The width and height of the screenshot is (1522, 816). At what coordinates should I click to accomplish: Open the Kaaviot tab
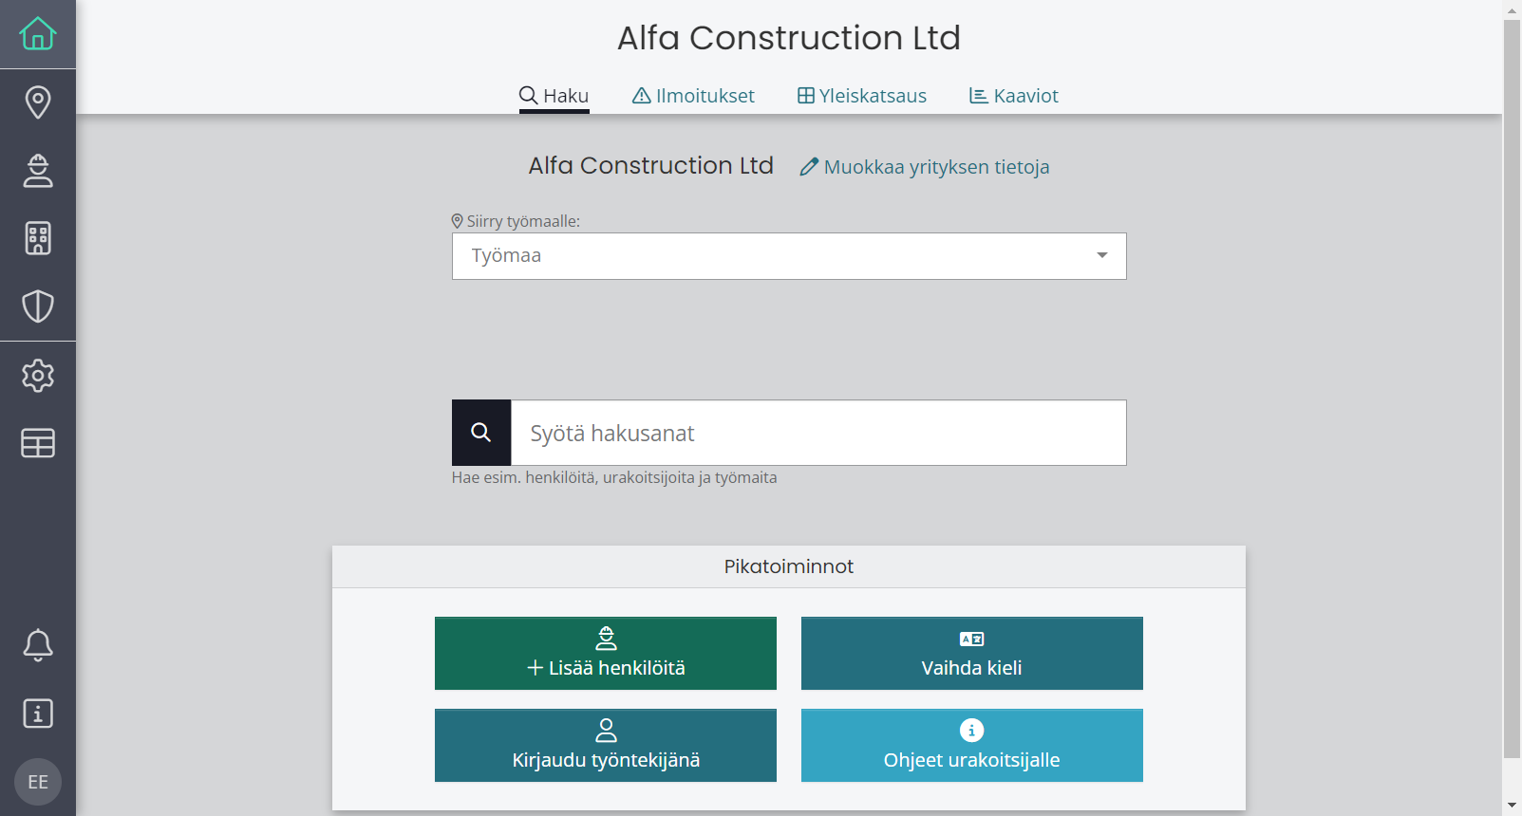[x=1013, y=96]
